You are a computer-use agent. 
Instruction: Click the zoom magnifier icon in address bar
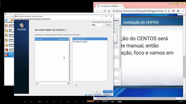[166, 11]
